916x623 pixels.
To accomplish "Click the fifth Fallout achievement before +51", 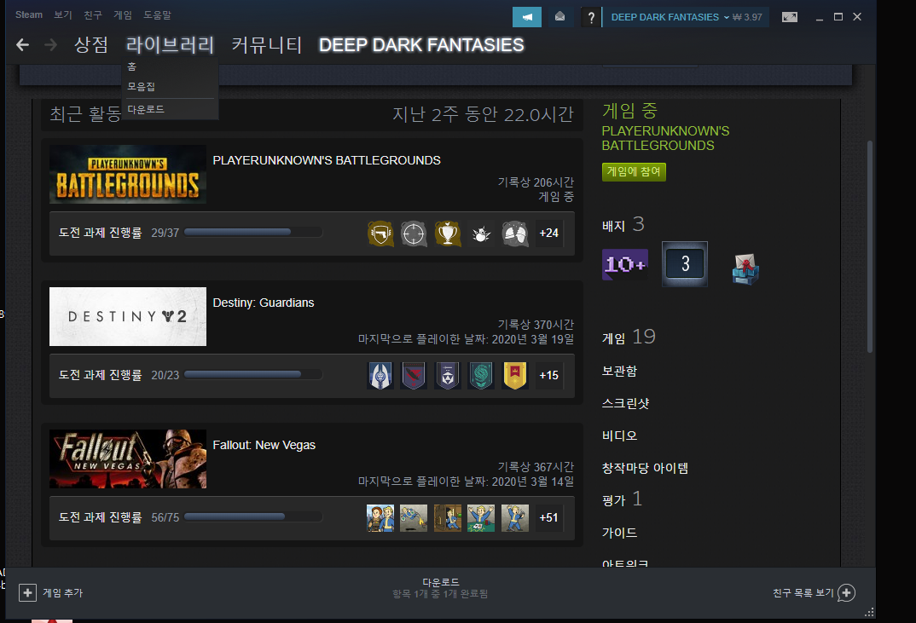I will (514, 518).
